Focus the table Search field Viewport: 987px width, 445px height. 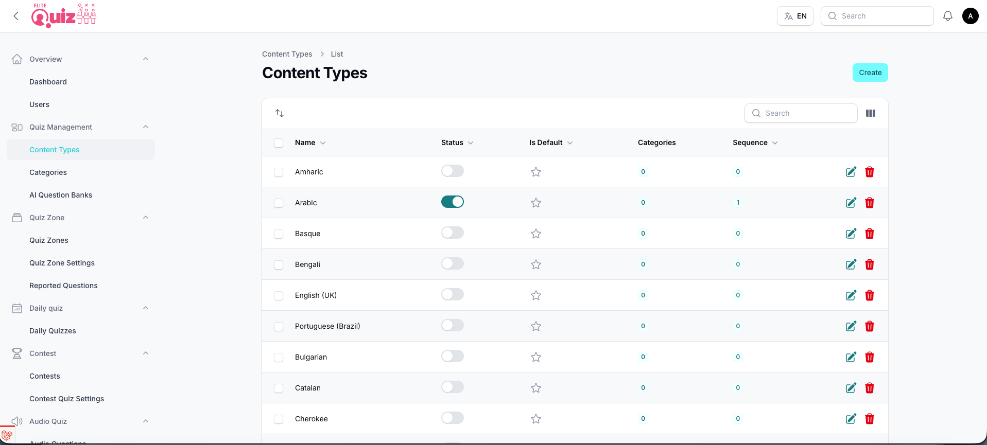(x=801, y=113)
